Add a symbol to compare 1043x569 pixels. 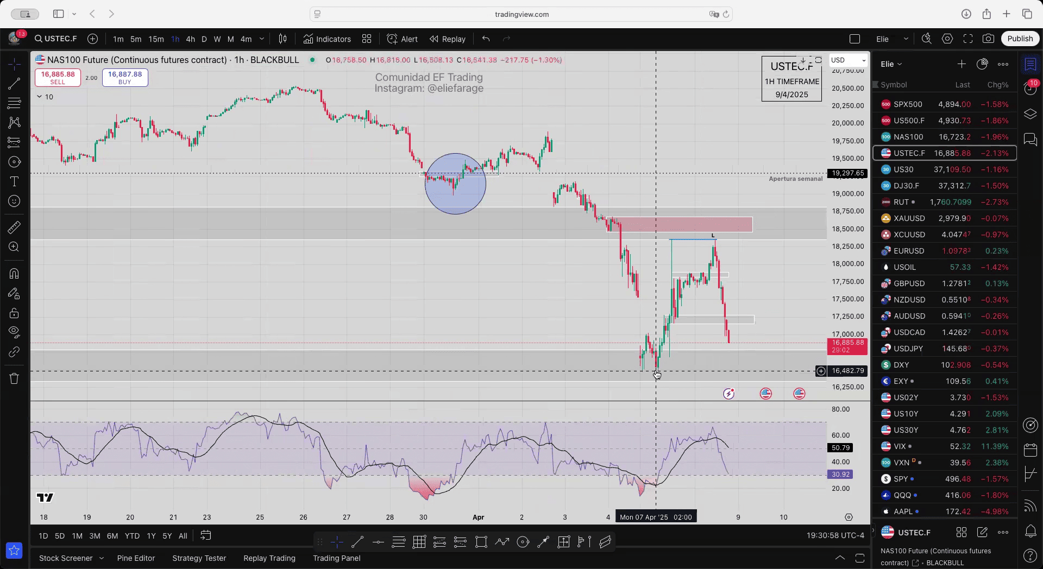pyautogui.click(x=92, y=39)
